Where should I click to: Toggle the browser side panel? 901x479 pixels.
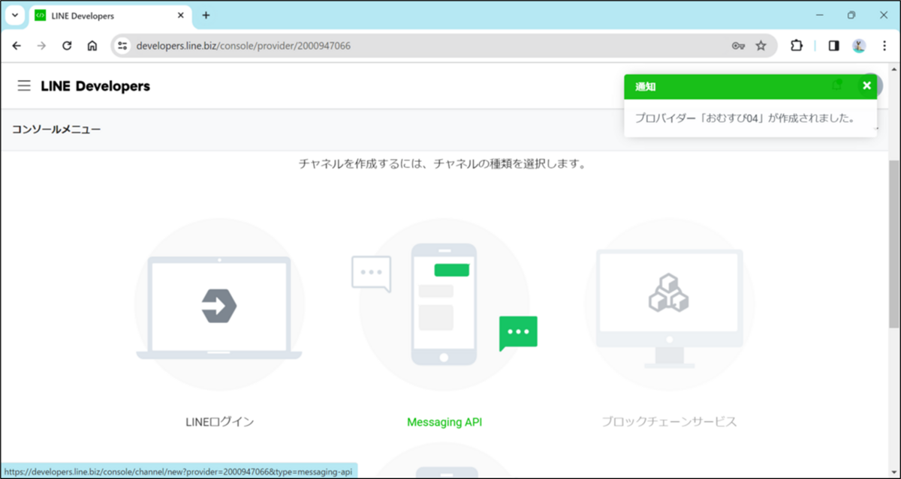coord(833,46)
